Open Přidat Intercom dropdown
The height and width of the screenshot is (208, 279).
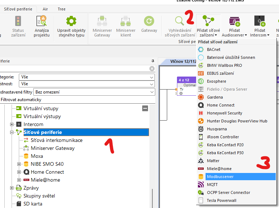click(259, 26)
